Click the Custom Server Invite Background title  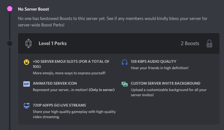pyautogui.click(x=165, y=83)
